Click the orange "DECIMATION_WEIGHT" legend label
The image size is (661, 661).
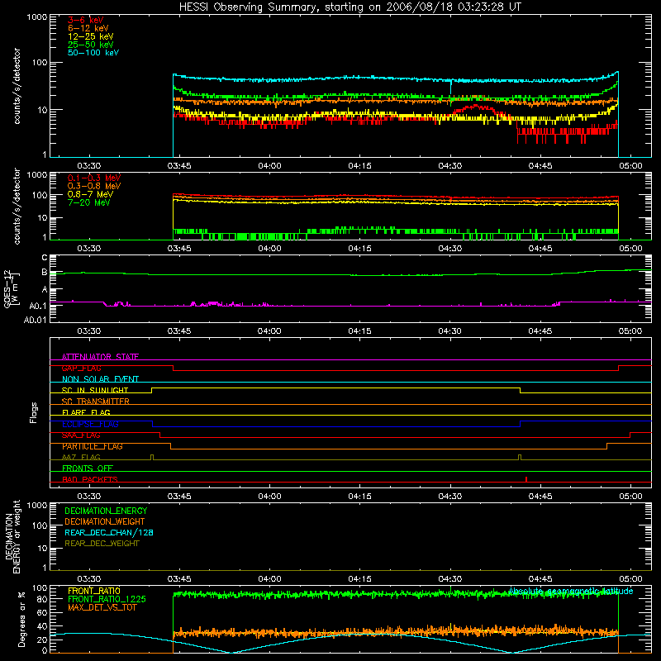[x=105, y=522]
